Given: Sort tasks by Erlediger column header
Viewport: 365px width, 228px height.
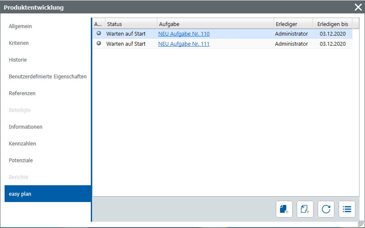Looking at the screenshot, I should click(293, 24).
